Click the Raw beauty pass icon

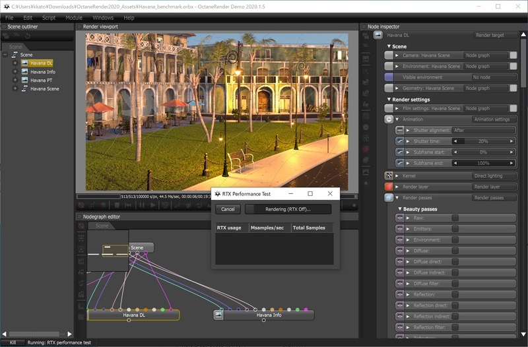[399, 218]
